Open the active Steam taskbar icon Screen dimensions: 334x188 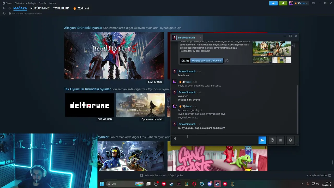(217, 184)
